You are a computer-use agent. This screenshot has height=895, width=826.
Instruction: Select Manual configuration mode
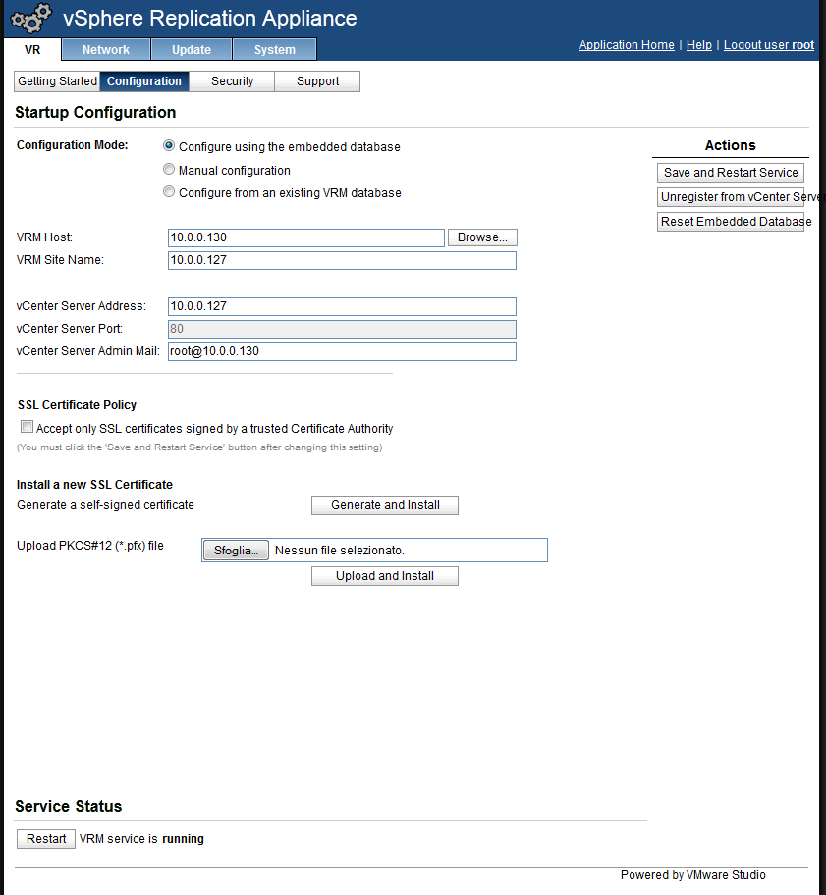(168, 168)
